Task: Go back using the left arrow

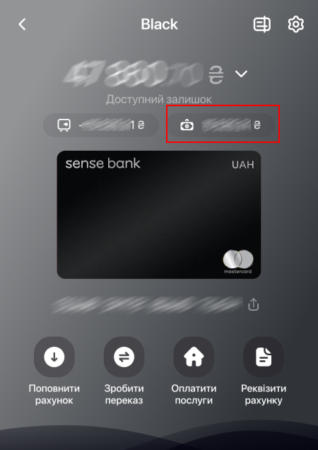Action: tap(23, 24)
